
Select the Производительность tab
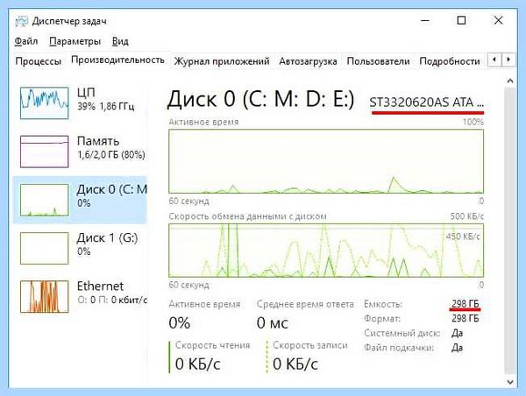pyautogui.click(x=117, y=60)
